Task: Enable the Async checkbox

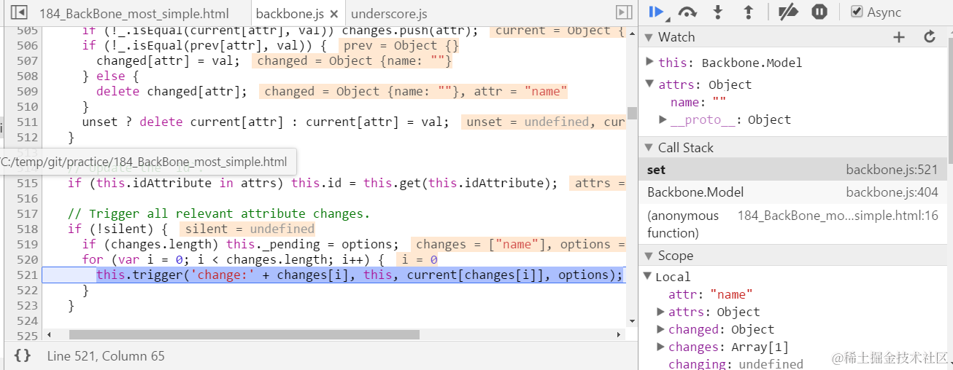Action: 857,12
